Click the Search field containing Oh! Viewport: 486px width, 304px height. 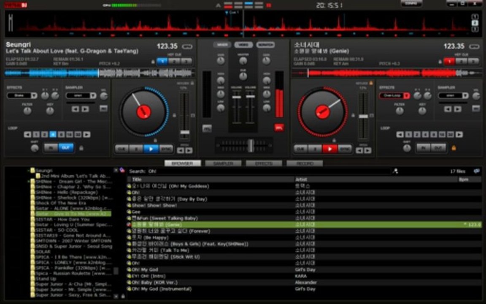coord(268,171)
